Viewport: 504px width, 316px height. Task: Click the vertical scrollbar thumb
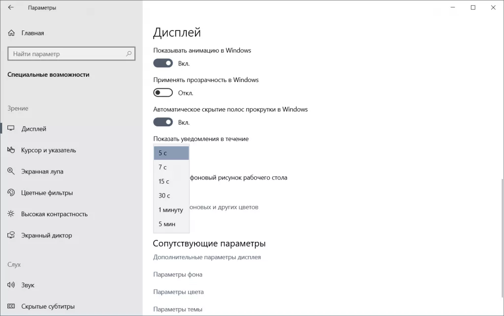click(x=503, y=238)
